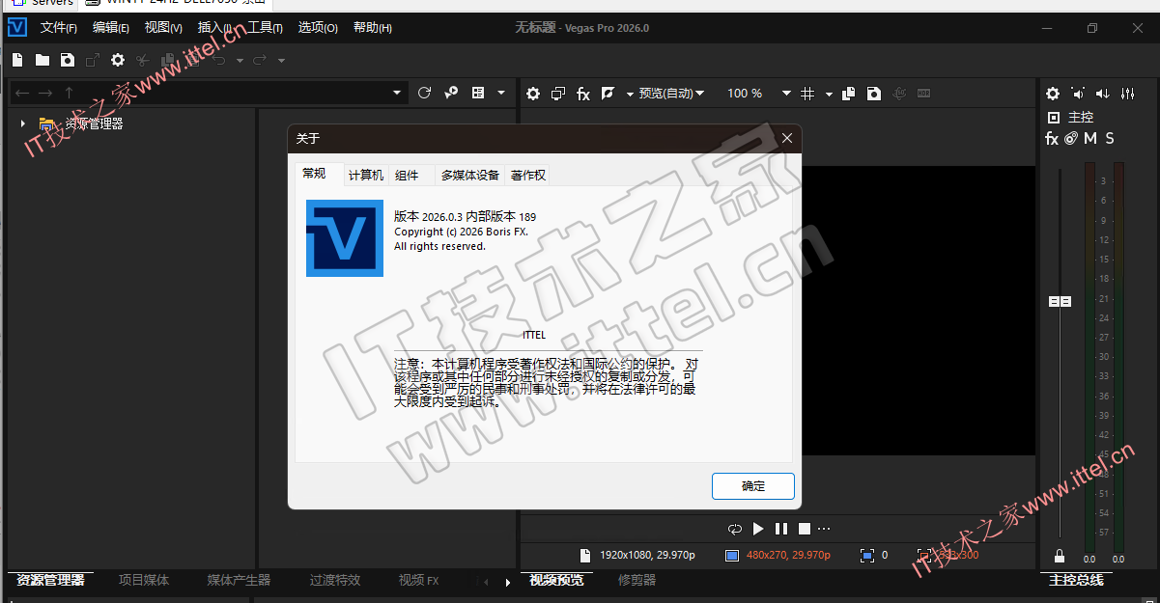This screenshot has width=1160, height=603.
Task: Switch to 组件 tab in About dialog
Action: coord(407,175)
